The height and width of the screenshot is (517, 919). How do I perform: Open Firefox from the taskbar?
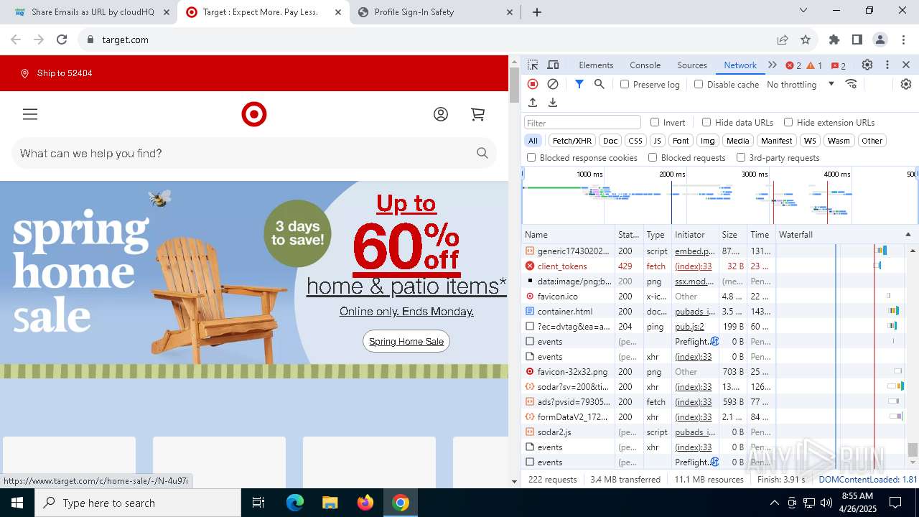(x=365, y=503)
